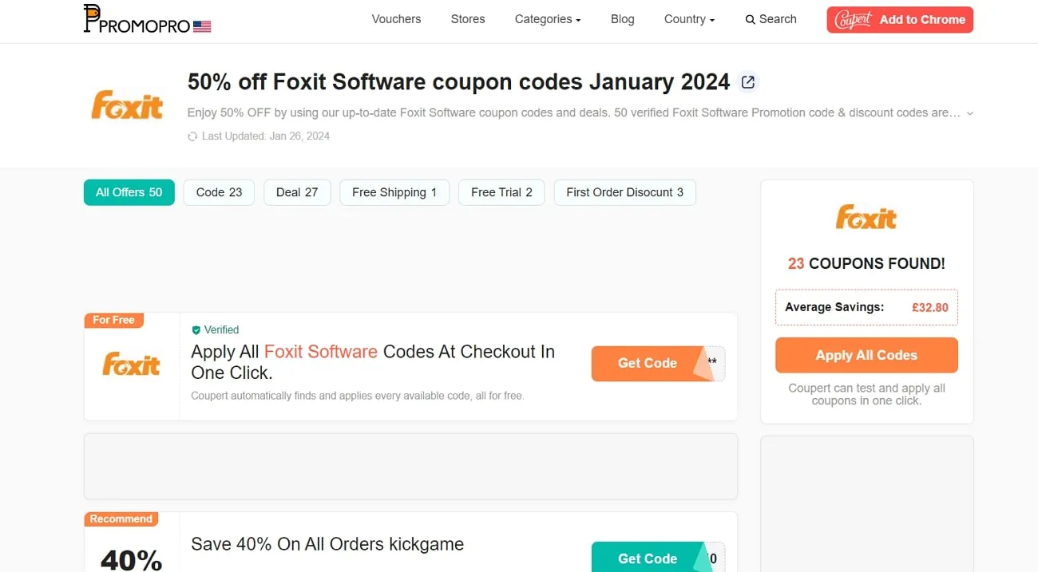The width and height of the screenshot is (1038, 572).
Task: Click the Foxit logo beside the page title
Action: 126,105
